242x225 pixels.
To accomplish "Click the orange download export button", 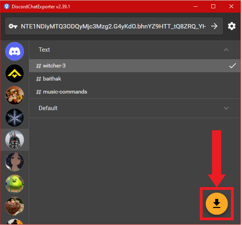I will tap(217, 204).
